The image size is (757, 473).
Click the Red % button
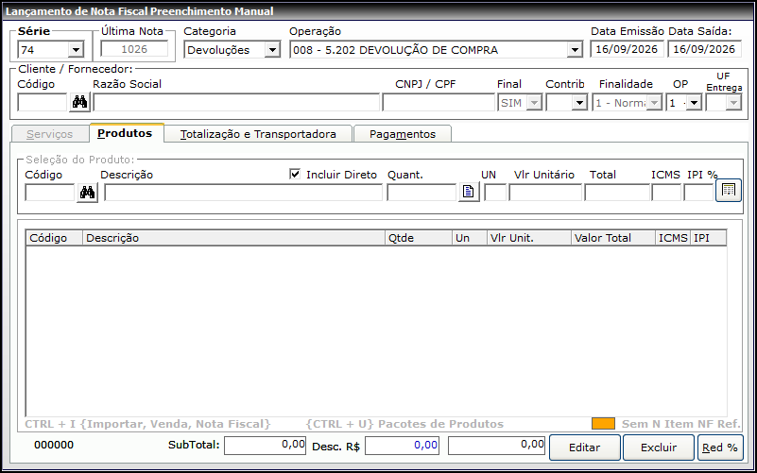tap(720, 448)
